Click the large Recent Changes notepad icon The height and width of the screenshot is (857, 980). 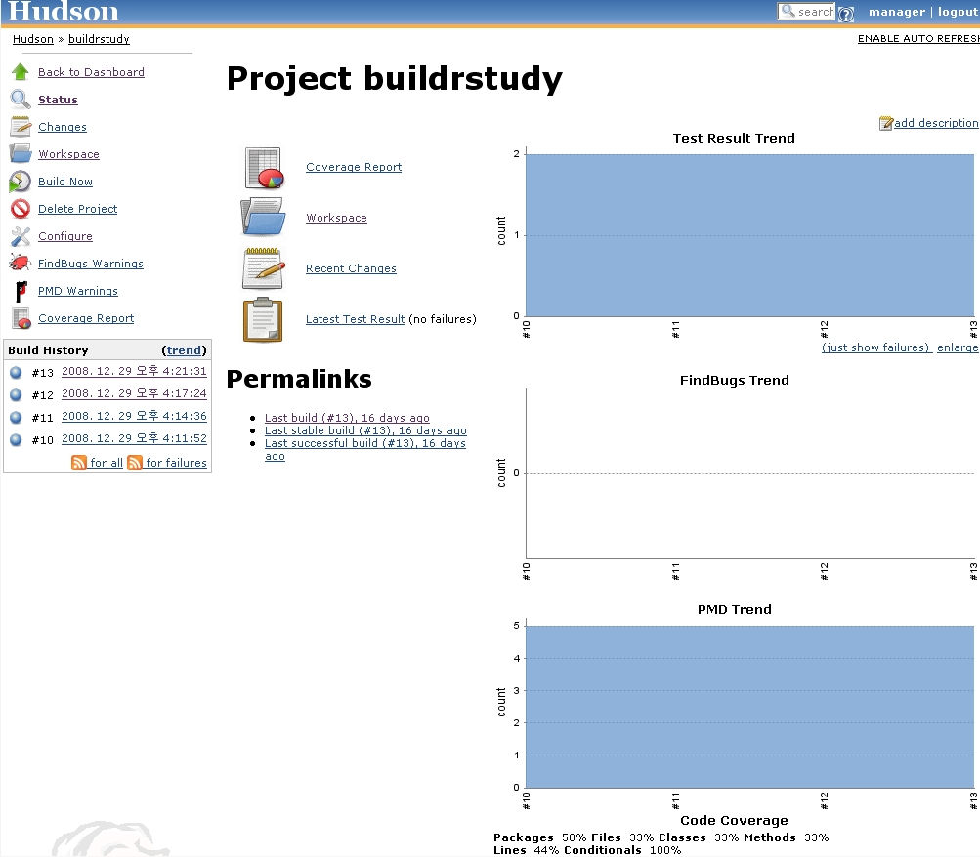coord(263,268)
